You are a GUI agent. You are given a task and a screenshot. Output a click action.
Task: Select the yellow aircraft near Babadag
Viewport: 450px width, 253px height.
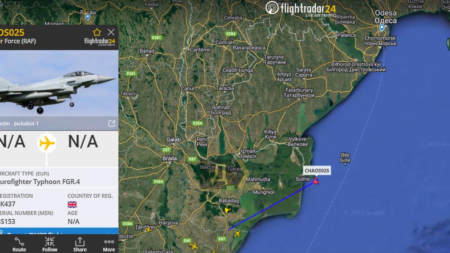click(x=227, y=210)
